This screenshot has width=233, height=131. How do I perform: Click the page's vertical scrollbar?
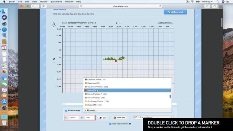(x=222, y=22)
